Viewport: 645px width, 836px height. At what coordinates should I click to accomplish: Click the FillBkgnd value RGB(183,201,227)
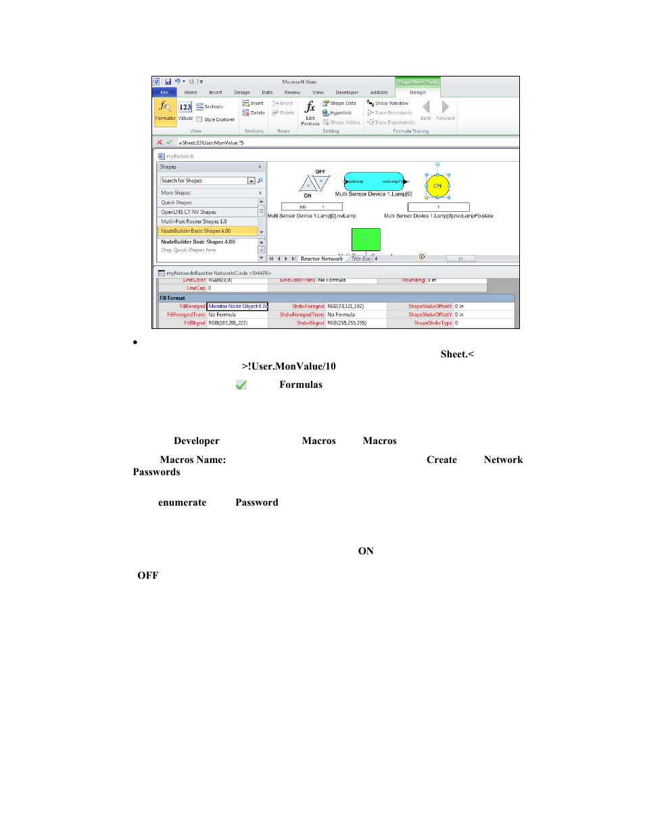(228, 323)
